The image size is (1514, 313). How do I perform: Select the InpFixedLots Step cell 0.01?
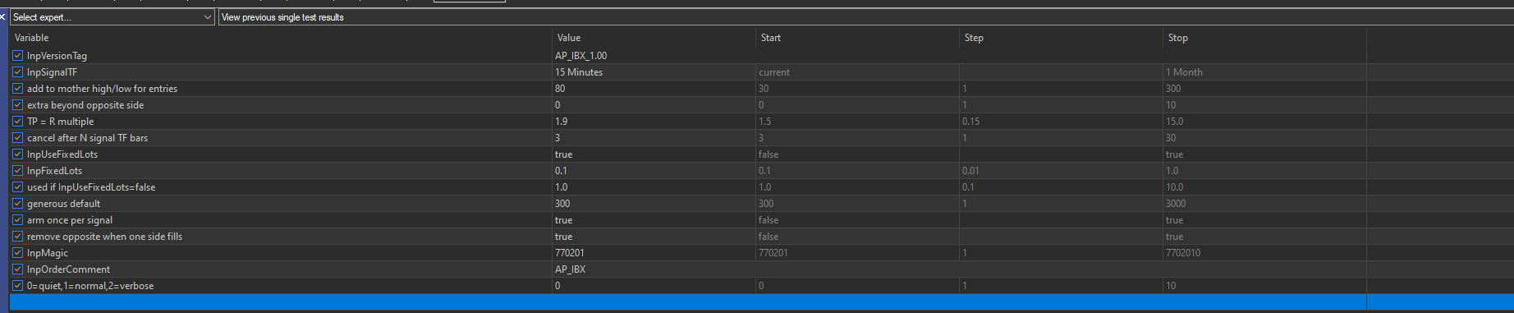point(1062,171)
